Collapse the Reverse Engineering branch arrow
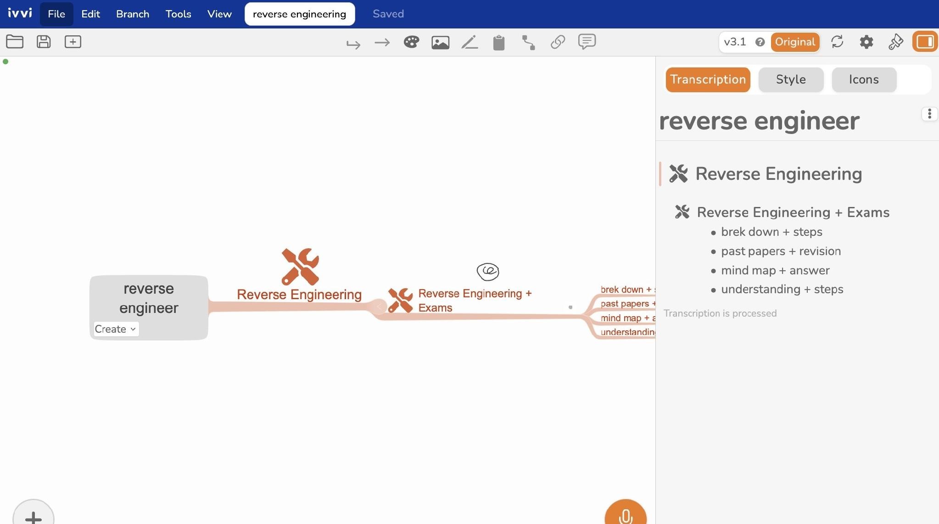 pyautogui.click(x=379, y=307)
